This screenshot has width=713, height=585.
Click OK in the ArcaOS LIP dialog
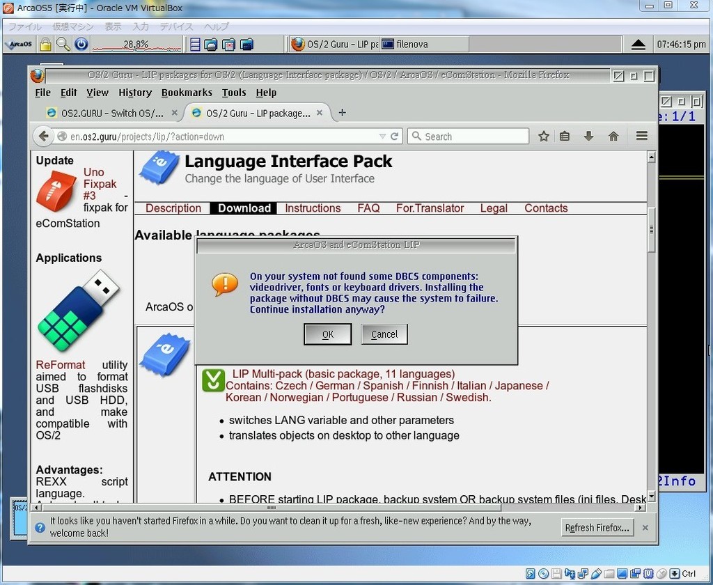(327, 334)
